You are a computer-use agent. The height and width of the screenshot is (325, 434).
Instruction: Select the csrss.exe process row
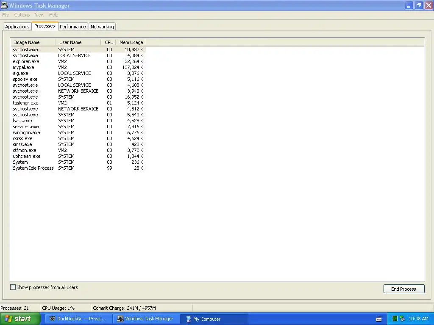pos(78,138)
